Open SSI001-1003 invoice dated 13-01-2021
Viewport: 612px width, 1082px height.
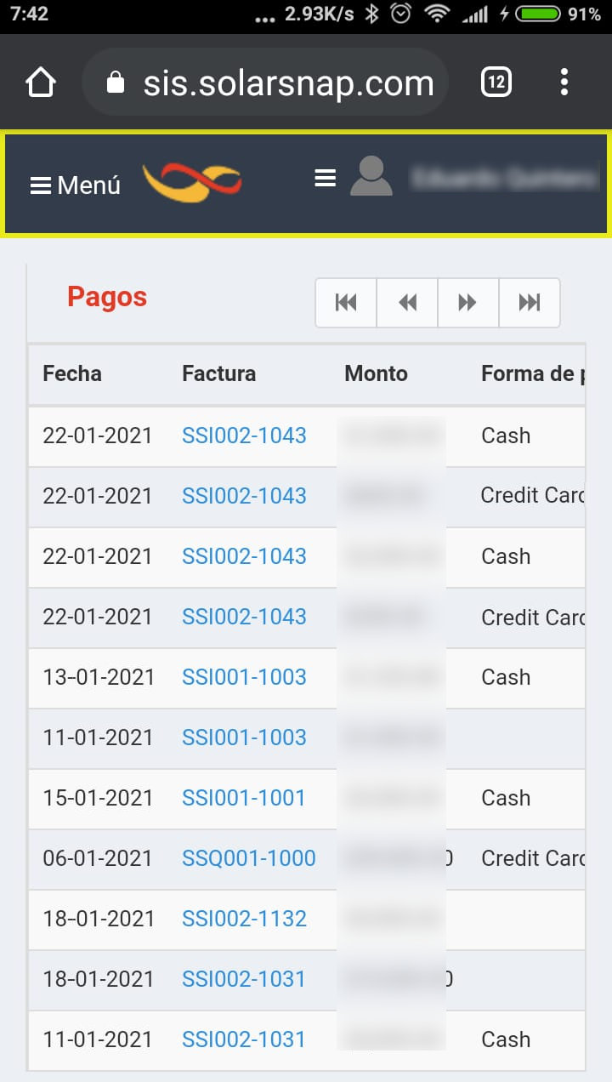[x=244, y=677]
